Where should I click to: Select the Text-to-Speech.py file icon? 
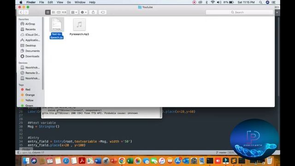[x=57, y=24]
